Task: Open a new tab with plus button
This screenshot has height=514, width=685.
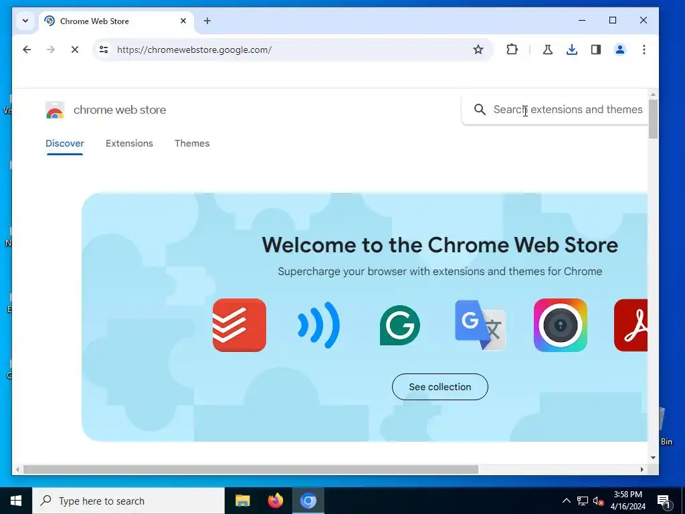Action: pos(207,21)
